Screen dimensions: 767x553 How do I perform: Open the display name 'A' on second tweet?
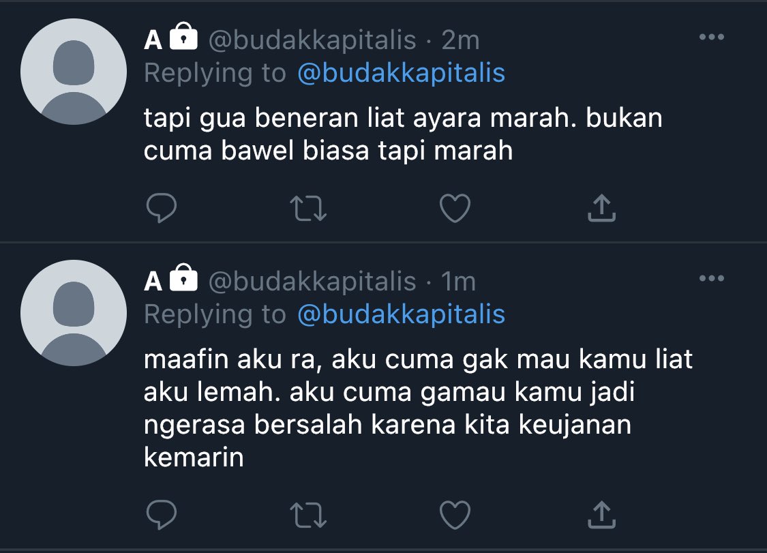pyautogui.click(x=153, y=282)
